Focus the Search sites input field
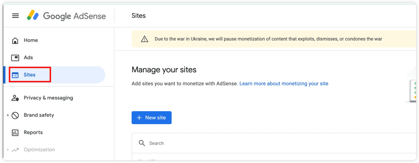The image size is (419, 163). [x=260, y=143]
